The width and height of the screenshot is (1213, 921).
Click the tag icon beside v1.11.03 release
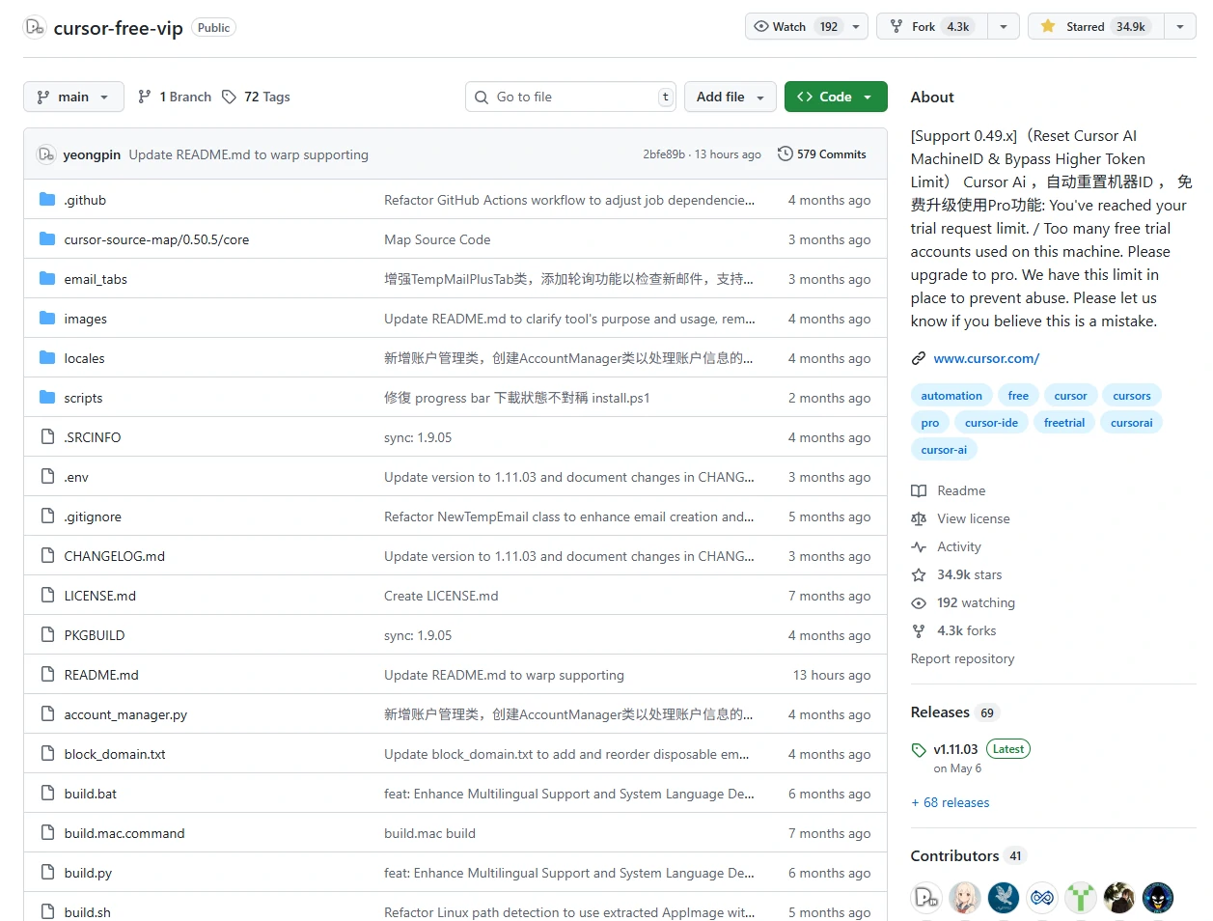tap(919, 750)
